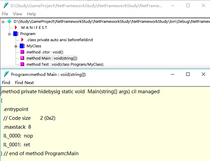Open the File menu
This screenshot has width=210, height=161.
coord(5,14)
